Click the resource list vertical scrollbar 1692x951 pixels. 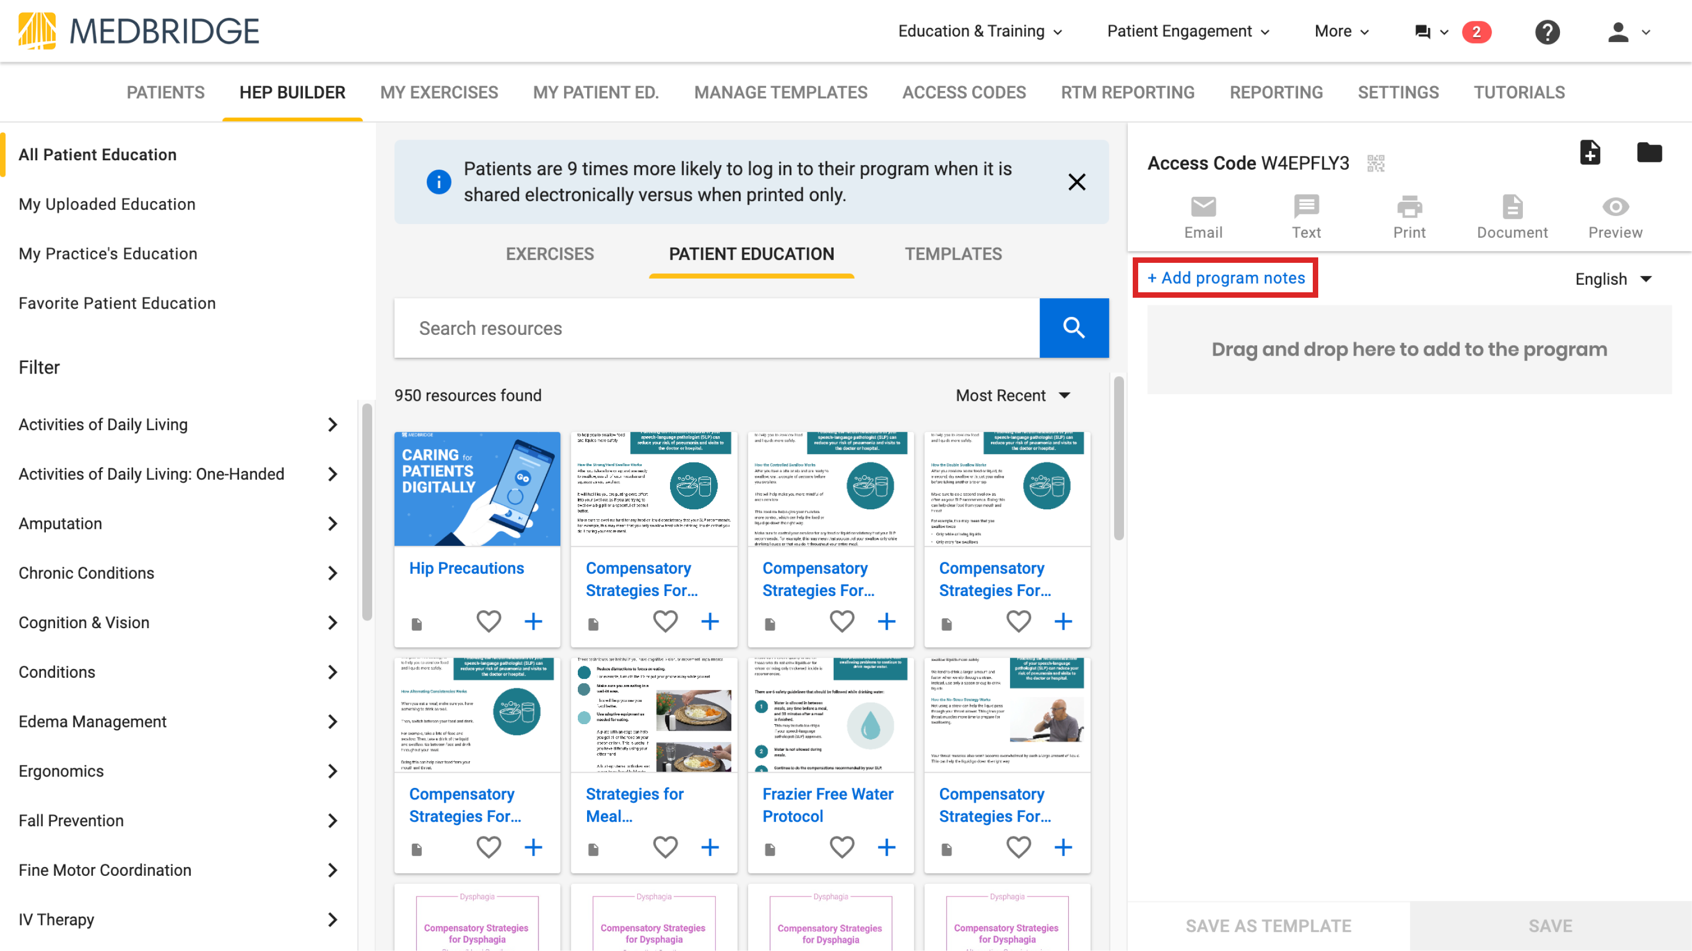[1119, 458]
